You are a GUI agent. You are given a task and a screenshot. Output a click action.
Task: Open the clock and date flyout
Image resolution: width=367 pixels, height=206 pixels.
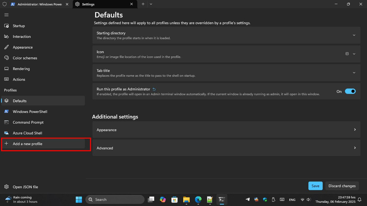click(335, 199)
